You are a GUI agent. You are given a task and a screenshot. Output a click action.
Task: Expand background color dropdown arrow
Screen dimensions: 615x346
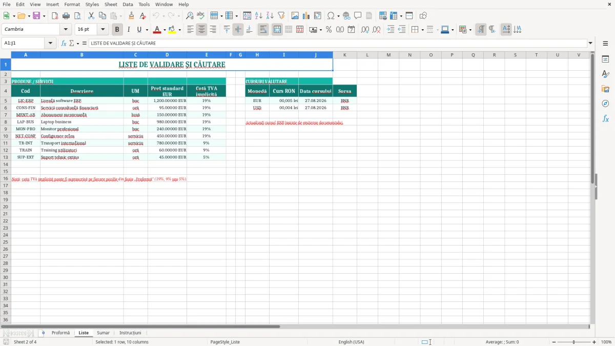click(x=179, y=30)
